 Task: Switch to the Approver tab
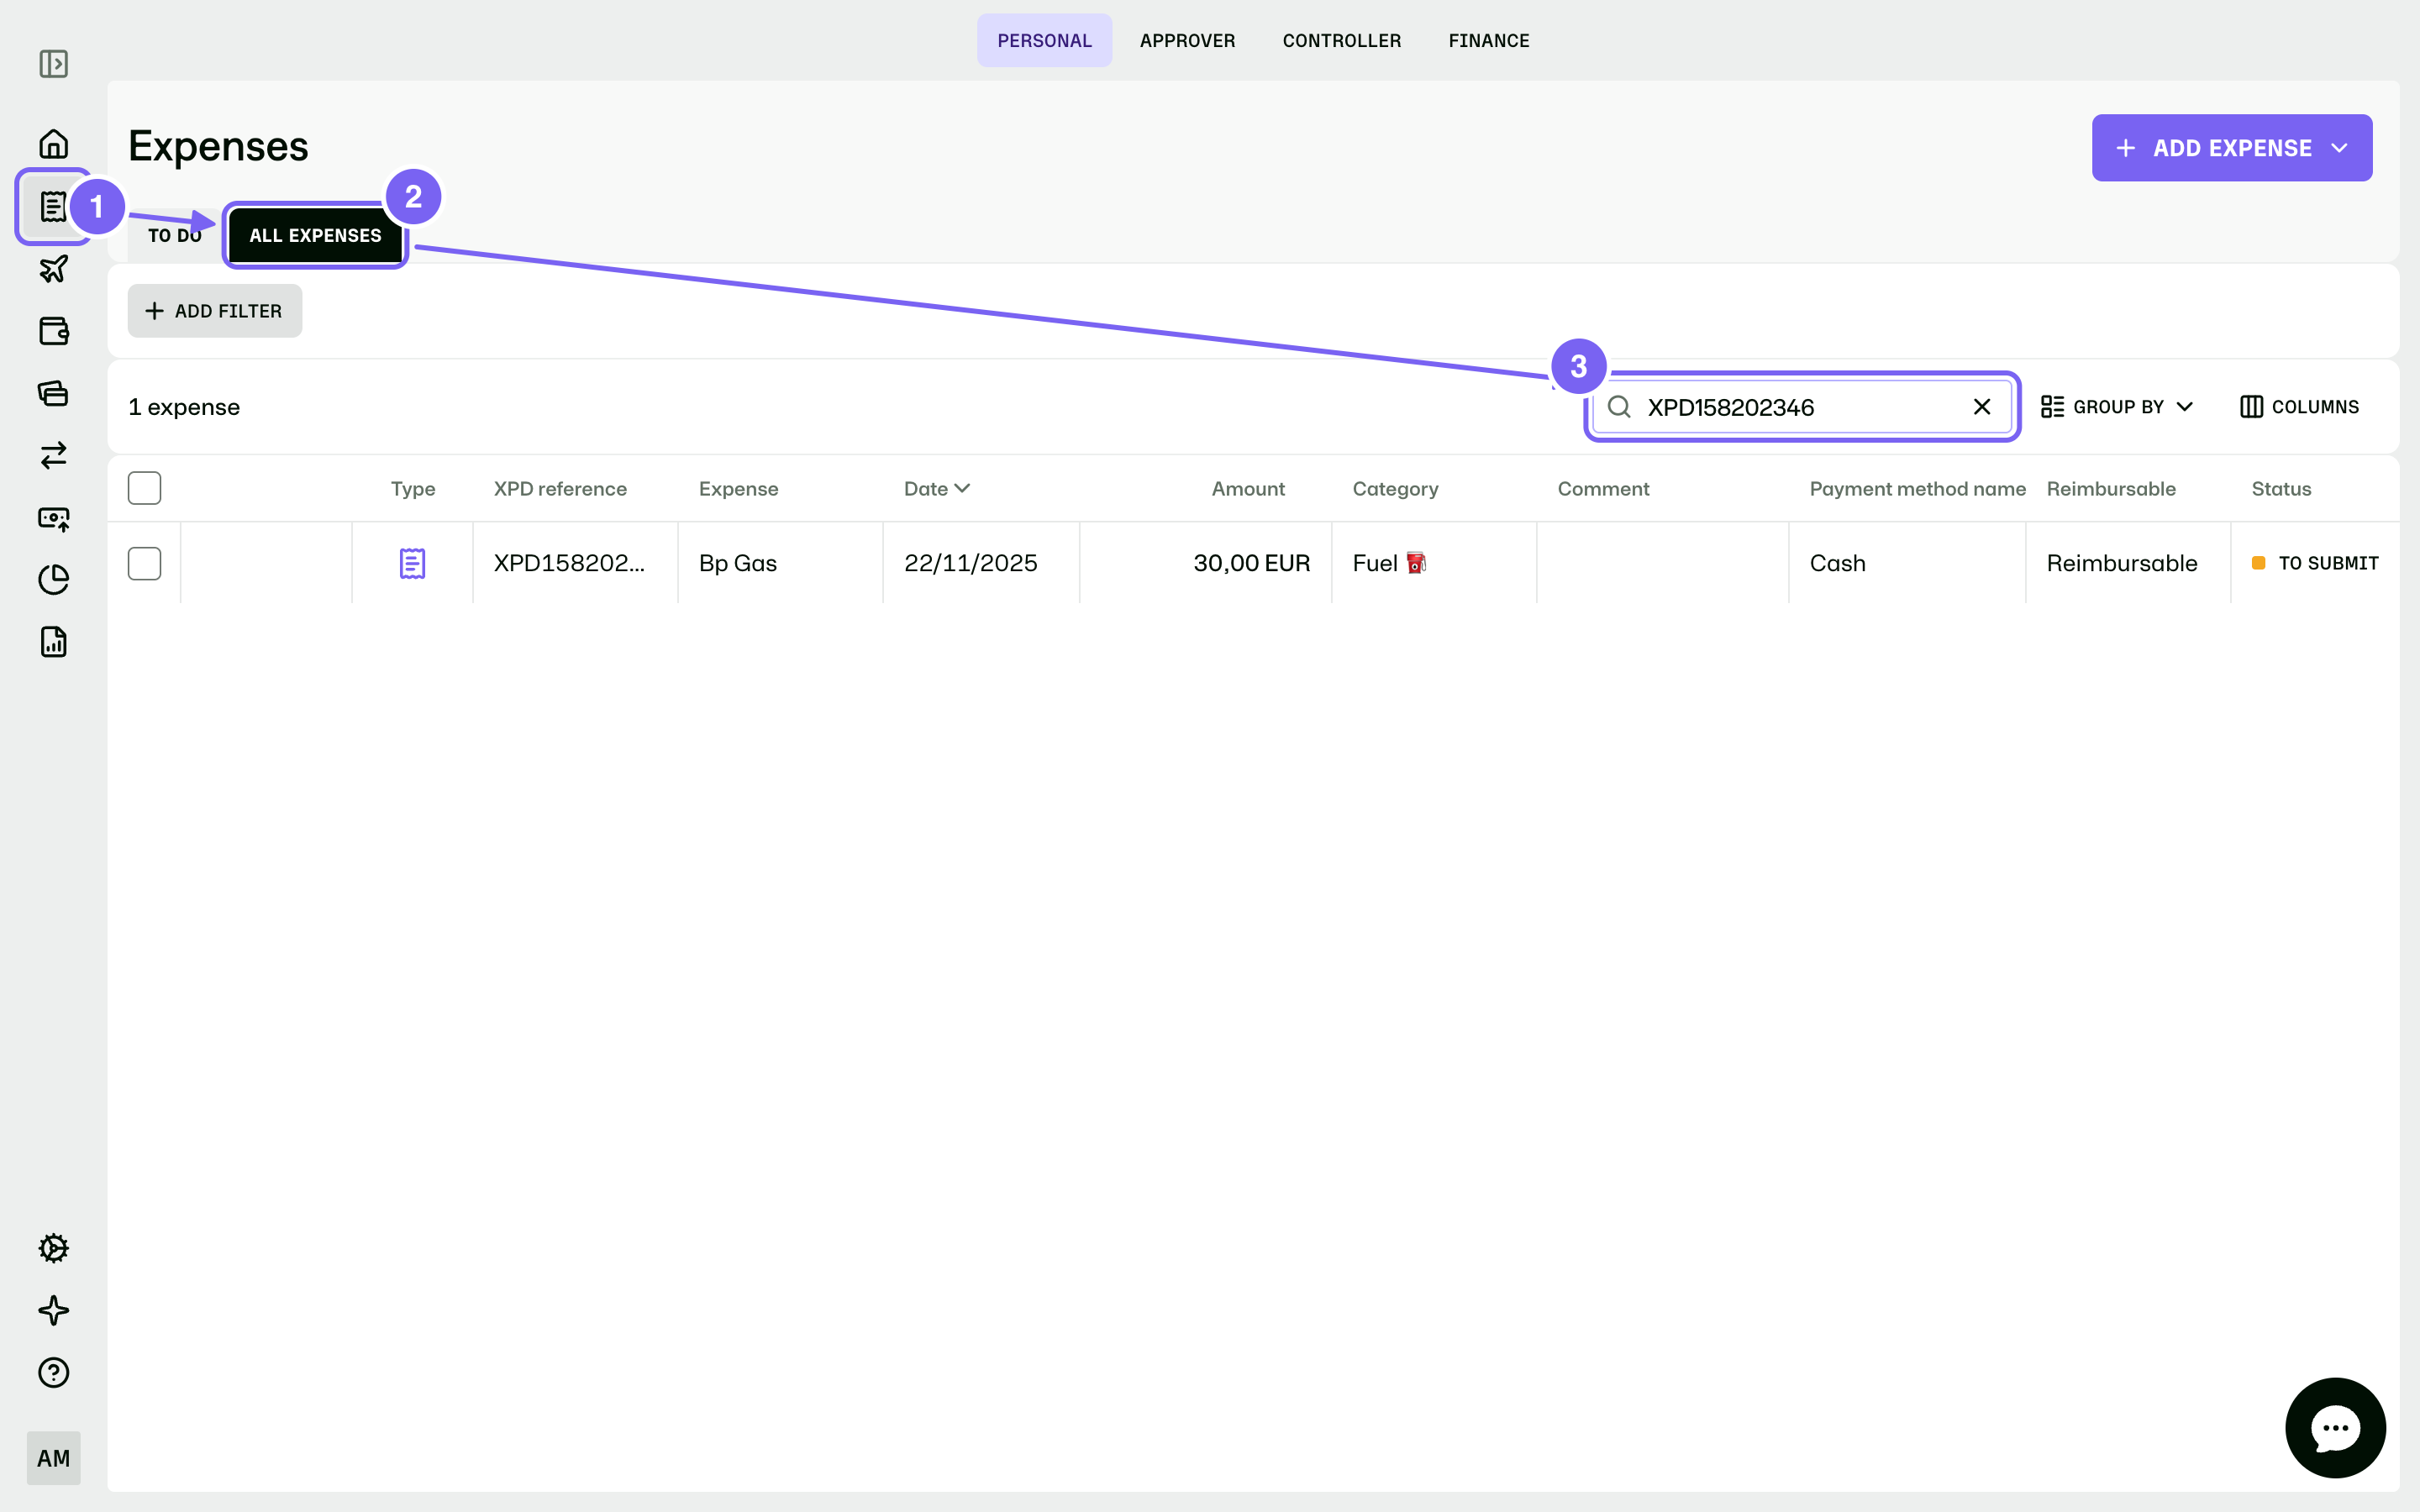click(x=1187, y=41)
